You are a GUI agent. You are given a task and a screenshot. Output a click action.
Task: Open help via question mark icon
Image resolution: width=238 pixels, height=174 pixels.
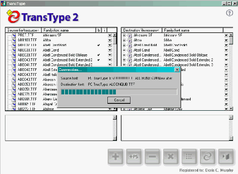pos(229,13)
